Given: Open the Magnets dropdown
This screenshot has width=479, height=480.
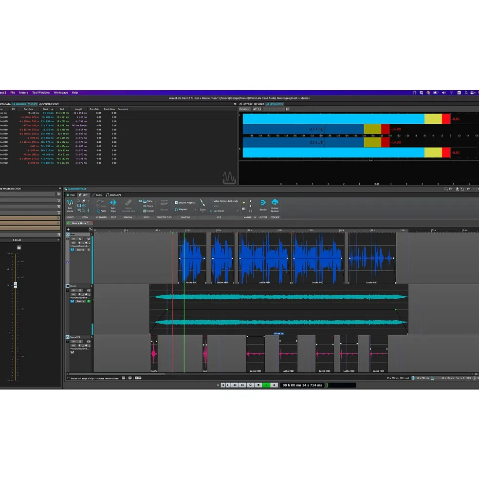Looking at the screenshot, I should click(x=195, y=210).
